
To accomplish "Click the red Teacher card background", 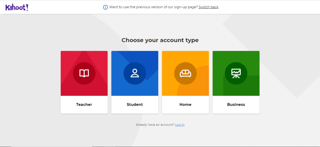I will pyautogui.click(x=67, y=58).
